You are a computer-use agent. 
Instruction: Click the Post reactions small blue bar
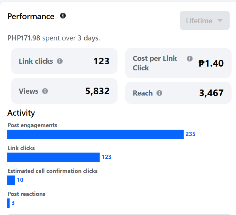[x=9, y=203]
